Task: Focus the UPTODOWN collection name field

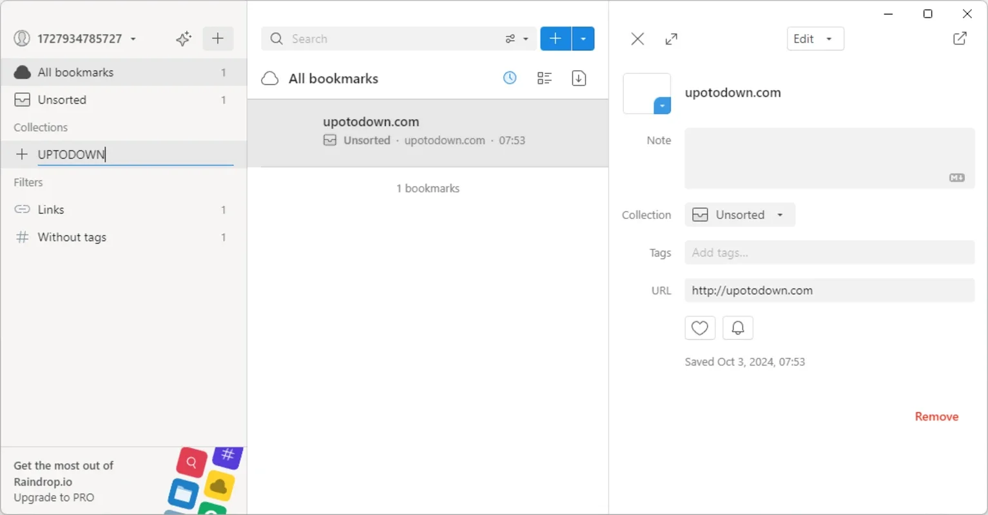Action: tap(135, 154)
